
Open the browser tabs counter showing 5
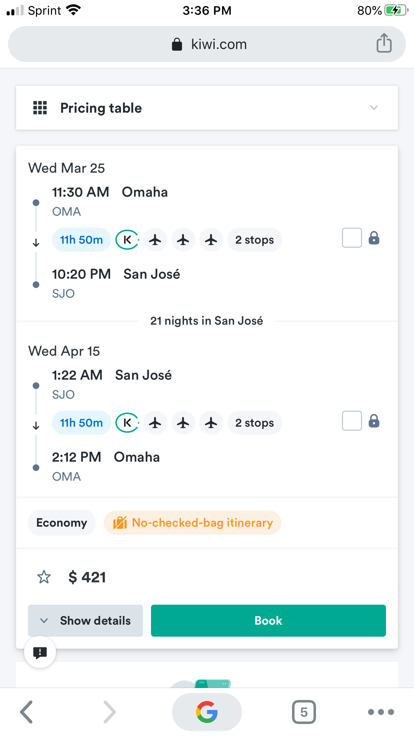304,712
